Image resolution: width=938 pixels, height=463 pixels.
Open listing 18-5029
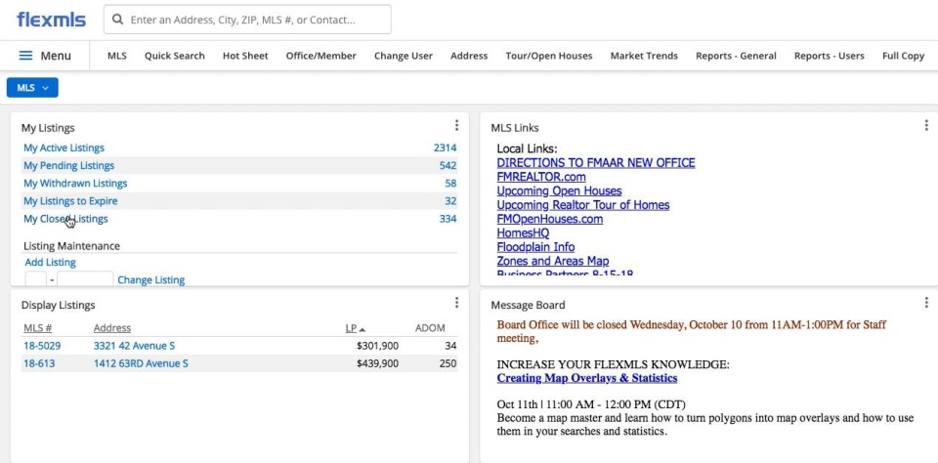(43, 346)
